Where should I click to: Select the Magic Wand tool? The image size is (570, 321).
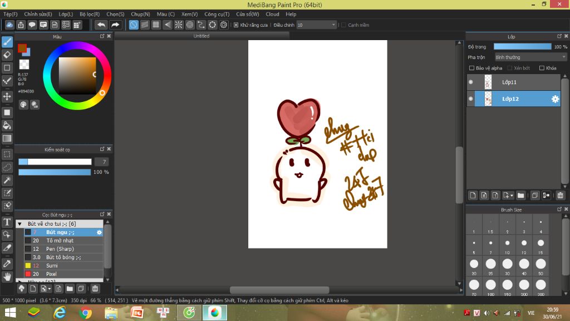7,180
